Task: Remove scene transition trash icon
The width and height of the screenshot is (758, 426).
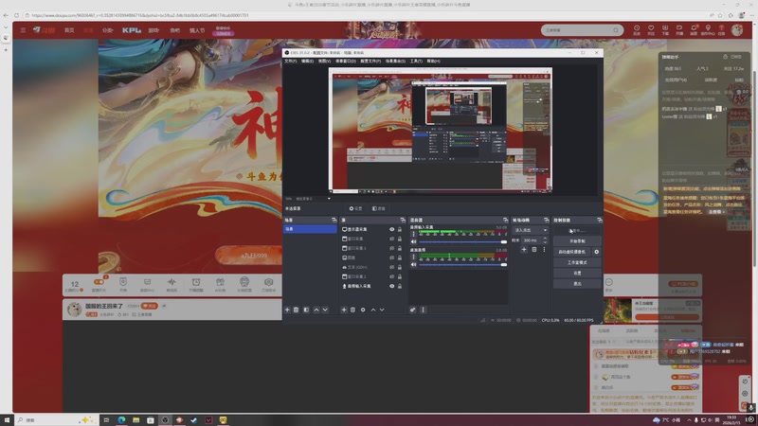Action: (x=534, y=250)
